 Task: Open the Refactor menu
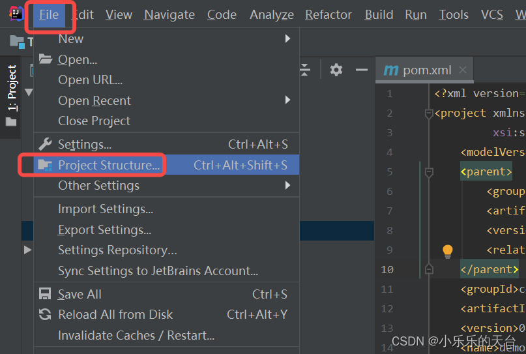(329, 15)
